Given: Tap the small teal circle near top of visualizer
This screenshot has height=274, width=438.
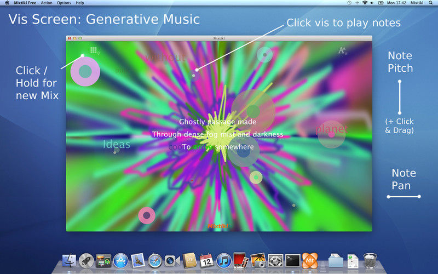Looking at the screenshot, I should pyautogui.click(x=264, y=55).
